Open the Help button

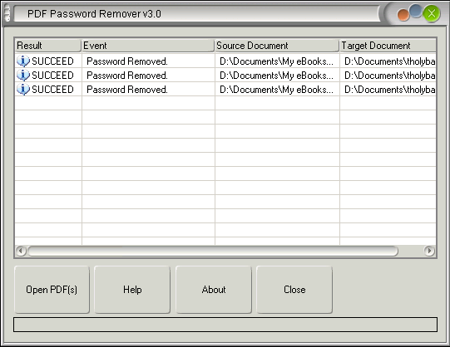point(132,290)
